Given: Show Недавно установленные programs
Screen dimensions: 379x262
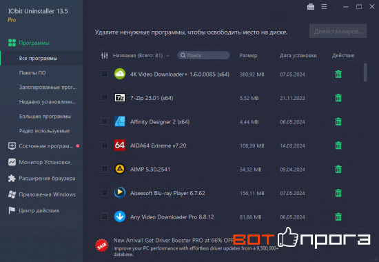Looking at the screenshot, I should point(47,102).
